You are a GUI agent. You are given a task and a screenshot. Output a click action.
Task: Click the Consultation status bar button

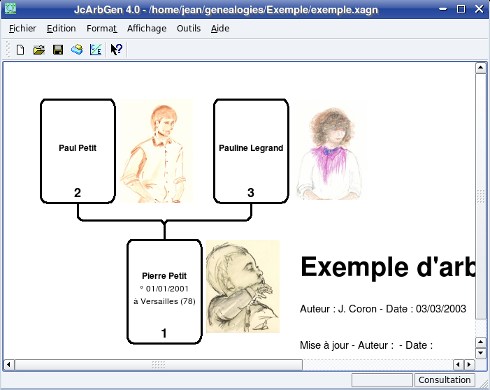(x=445, y=380)
